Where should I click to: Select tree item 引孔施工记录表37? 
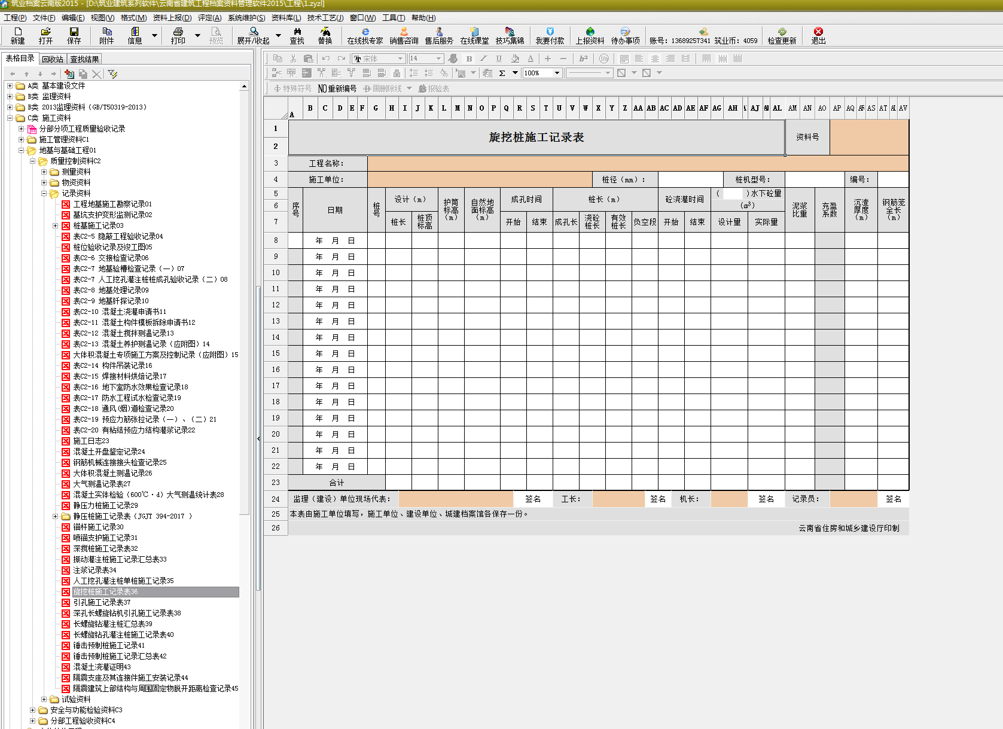coord(102,602)
